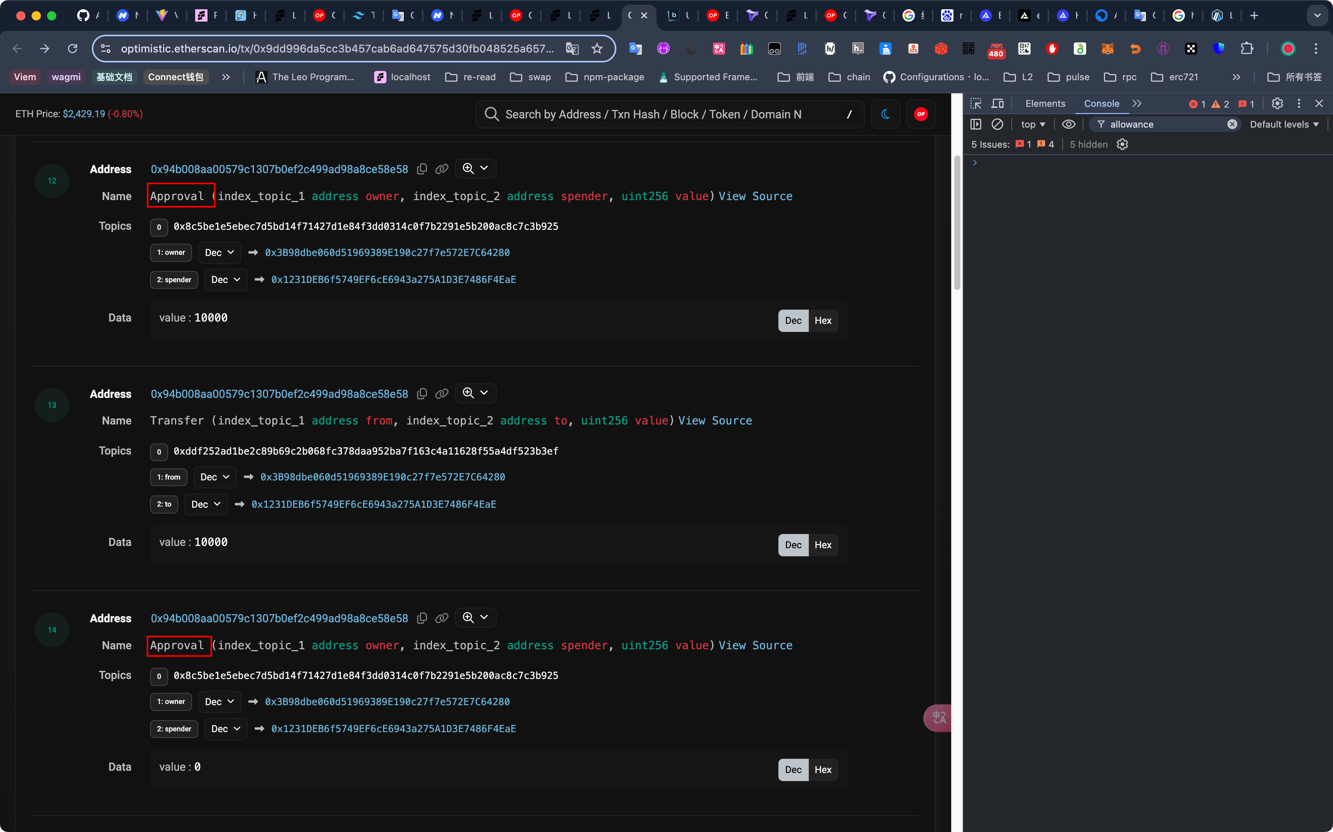1333x832 pixels.
Task: Open swap bookmarks folder
Action: coord(531,77)
